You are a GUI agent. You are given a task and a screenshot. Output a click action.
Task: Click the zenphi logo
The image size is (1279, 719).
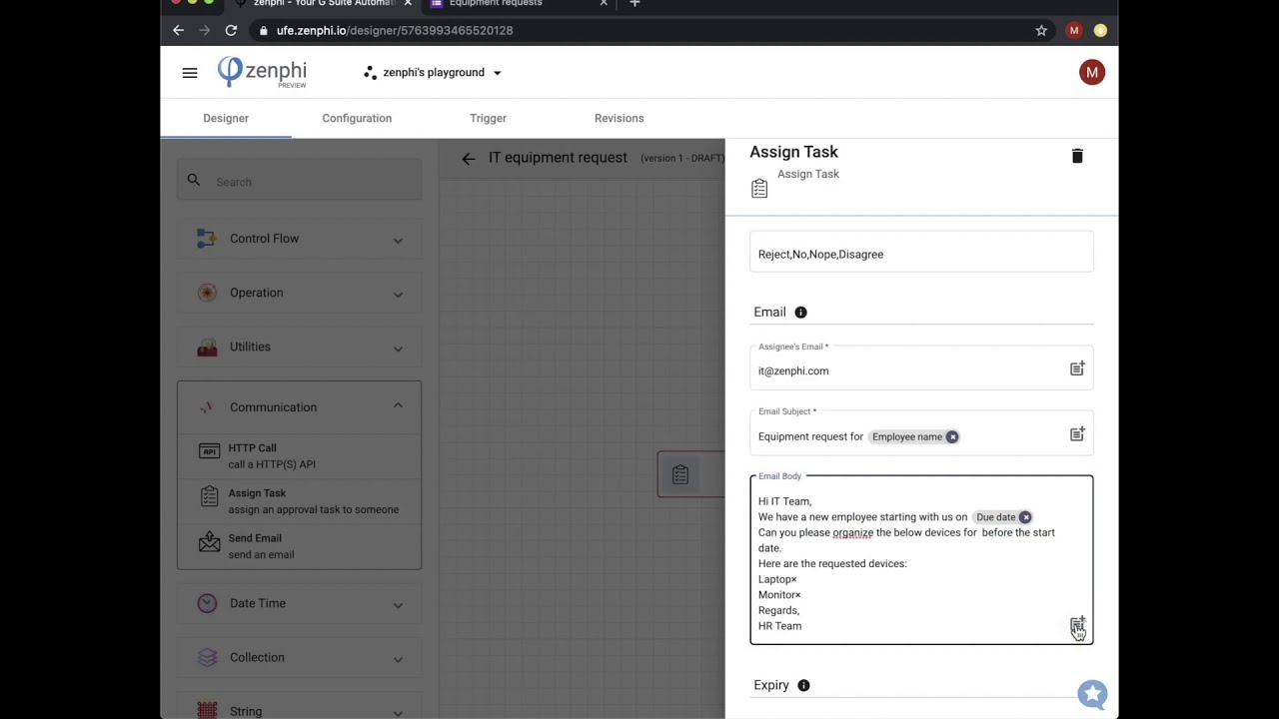click(x=263, y=72)
